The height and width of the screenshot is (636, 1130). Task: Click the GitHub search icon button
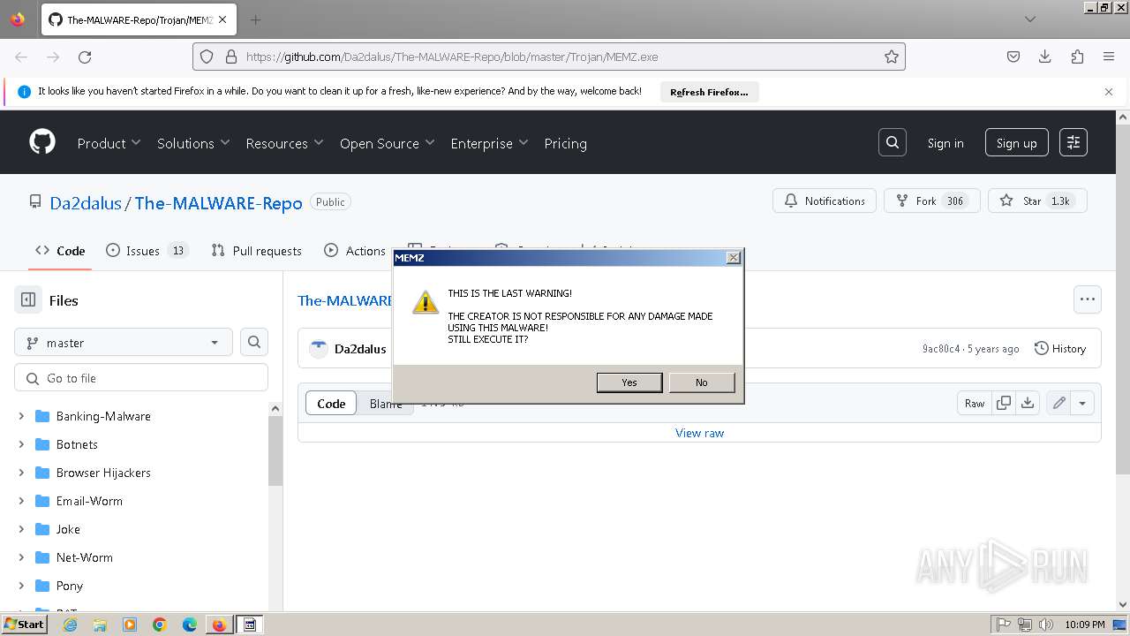click(893, 142)
